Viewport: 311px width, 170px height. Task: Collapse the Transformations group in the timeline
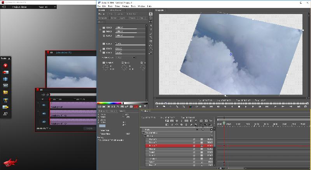(x=143, y=133)
